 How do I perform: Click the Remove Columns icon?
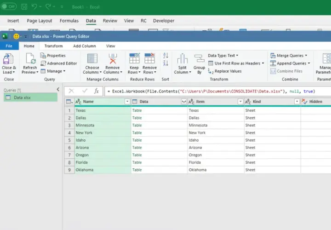pyautogui.click(x=113, y=59)
